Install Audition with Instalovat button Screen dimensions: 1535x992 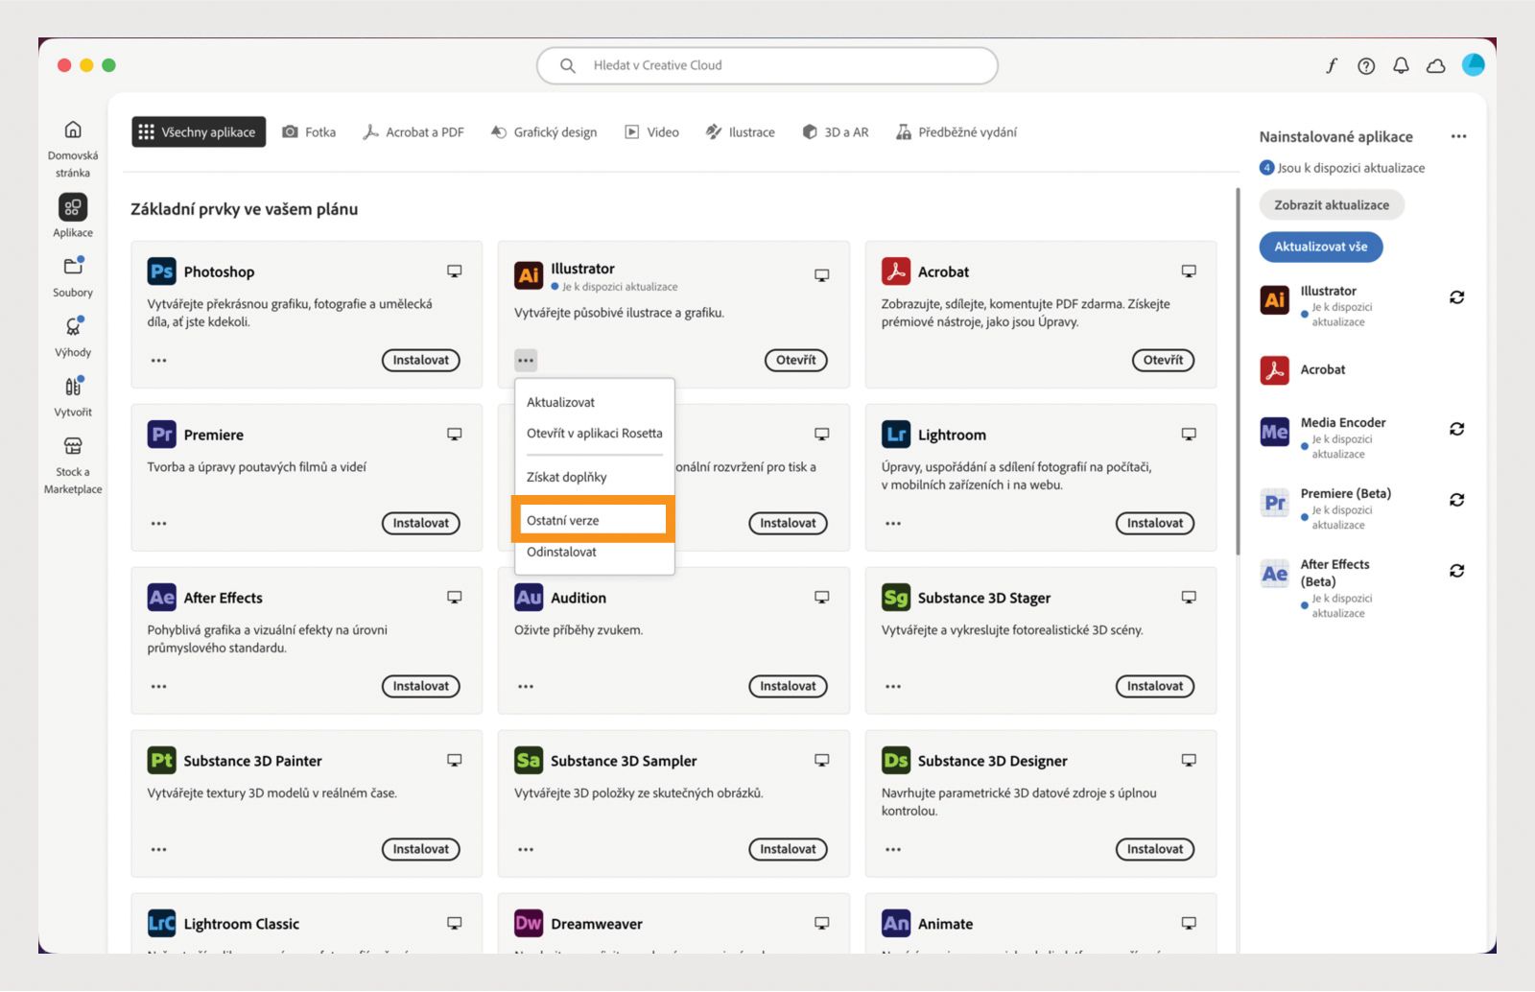[x=788, y=687]
